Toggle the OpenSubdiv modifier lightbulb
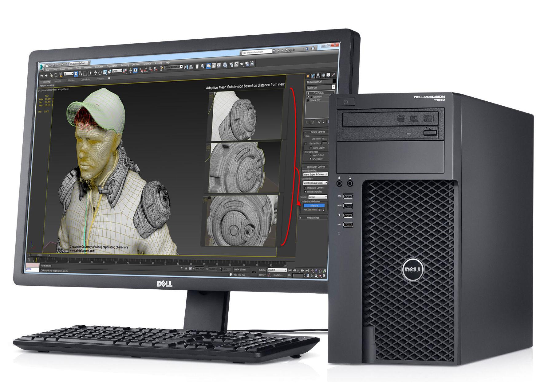The image size is (548, 383). (309, 93)
